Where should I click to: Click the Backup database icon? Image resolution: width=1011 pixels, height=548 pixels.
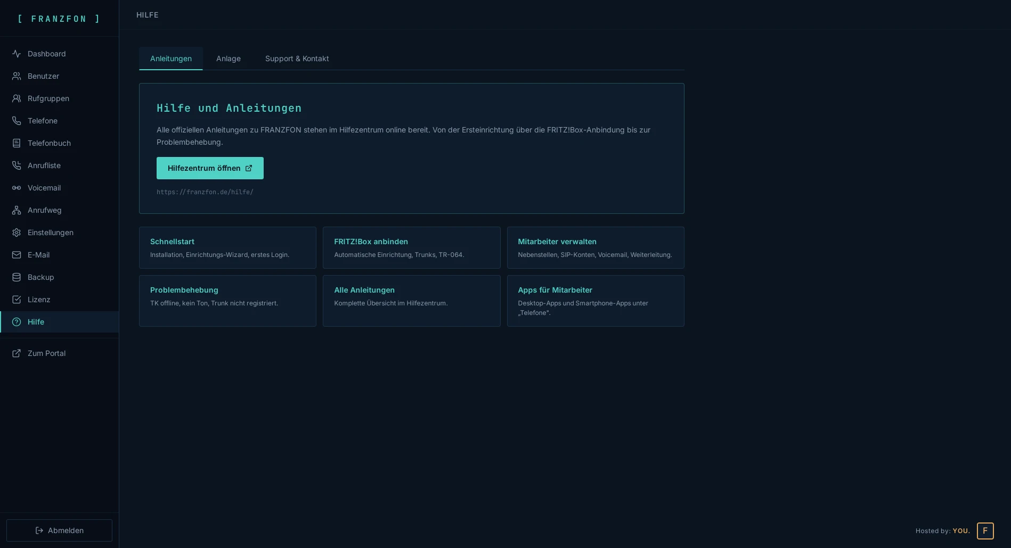[x=17, y=277]
